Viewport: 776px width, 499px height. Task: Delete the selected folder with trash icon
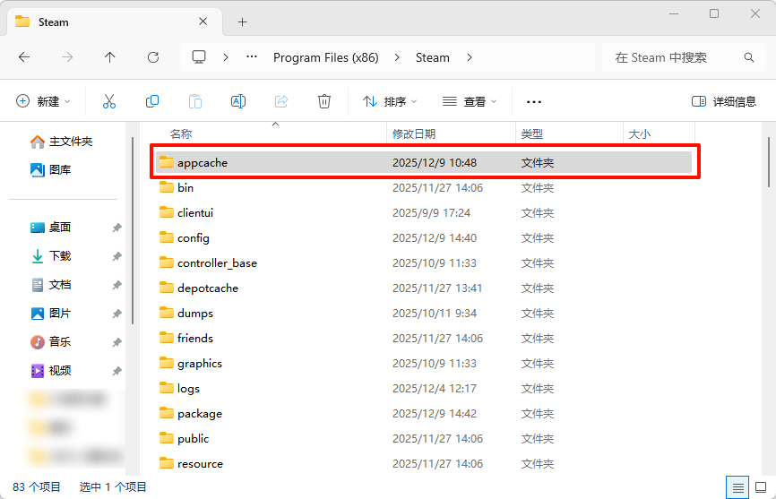click(x=324, y=101)
